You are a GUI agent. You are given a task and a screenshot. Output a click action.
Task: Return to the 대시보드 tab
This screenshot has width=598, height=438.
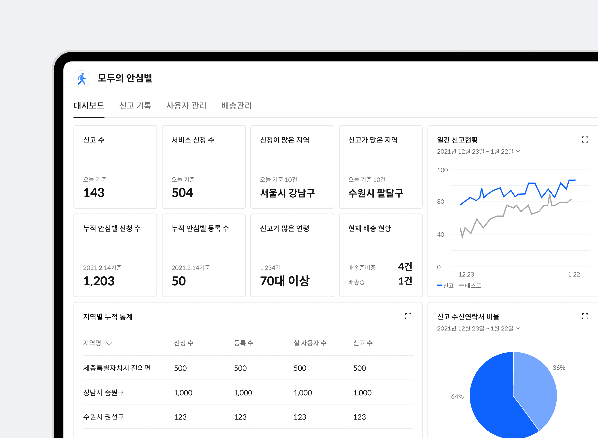[89, 106]
